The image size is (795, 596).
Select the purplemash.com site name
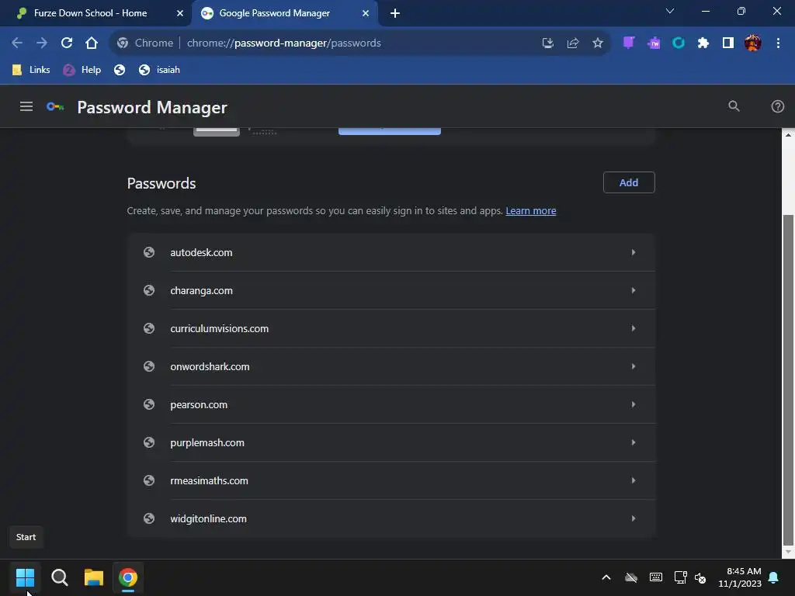point(207,442)
